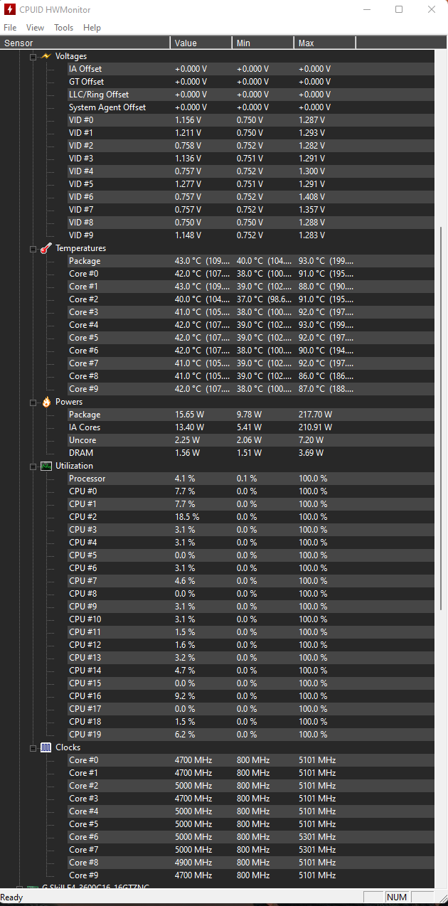The height and width of the screenshot is (906, 448).
Task: Click the Ready status bar text
Action: pos(12,897)
